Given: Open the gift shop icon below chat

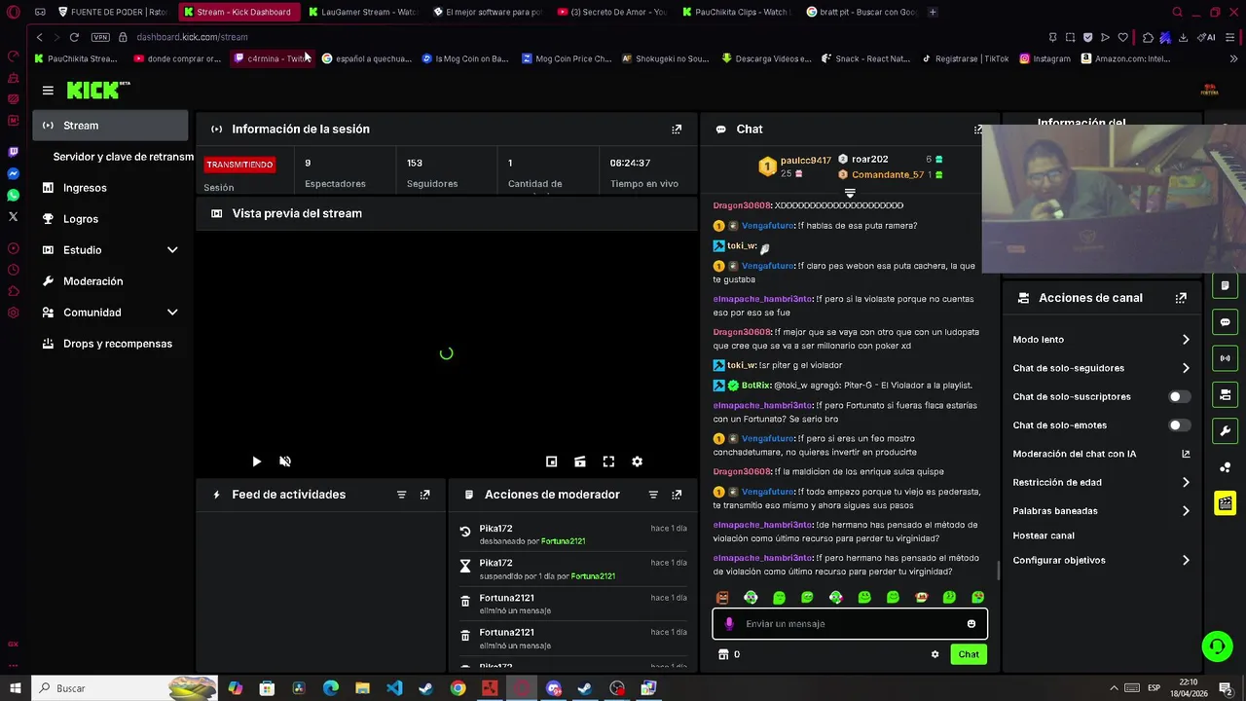Looking at the screenshot, I should point(722,654).
